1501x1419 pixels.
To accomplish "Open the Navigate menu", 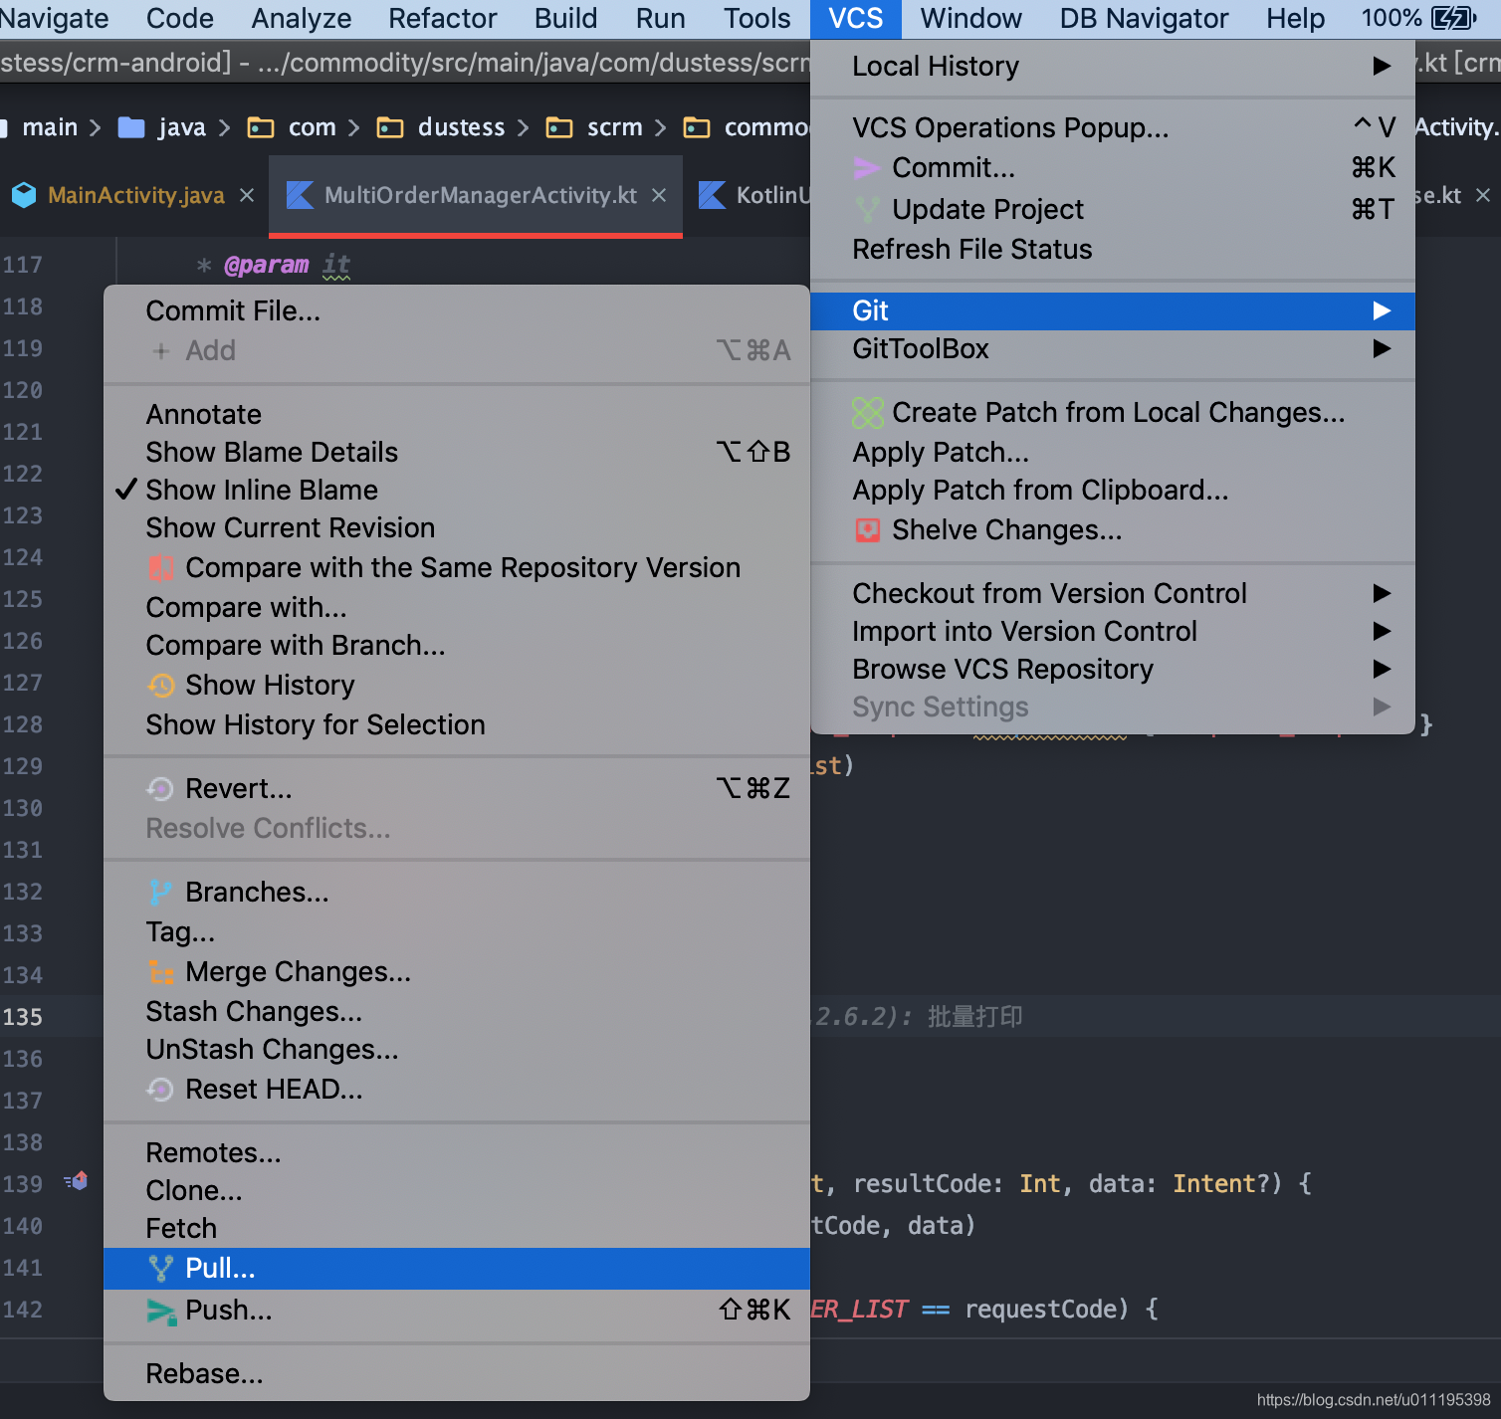I will click(54, 18).
